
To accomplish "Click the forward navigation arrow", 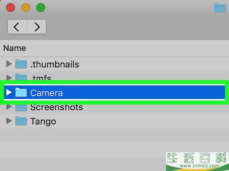I will tap(37, 27).
